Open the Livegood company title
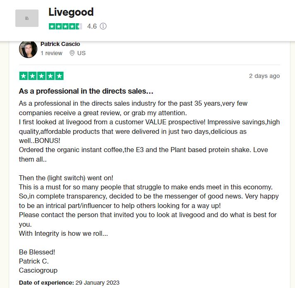 pyautogui.click(x=71, y=12)
